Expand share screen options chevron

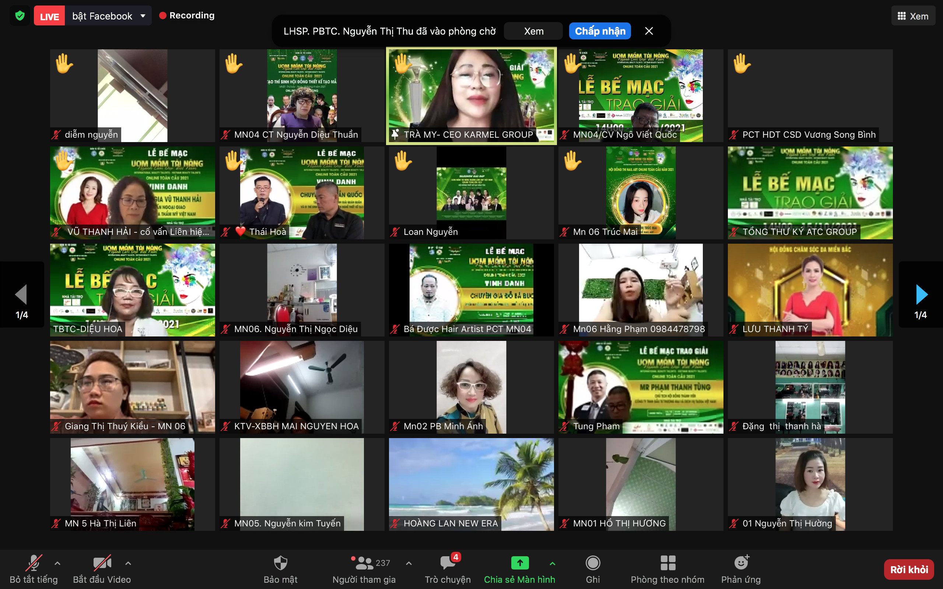pyautogui.click(x=553, y=563)
